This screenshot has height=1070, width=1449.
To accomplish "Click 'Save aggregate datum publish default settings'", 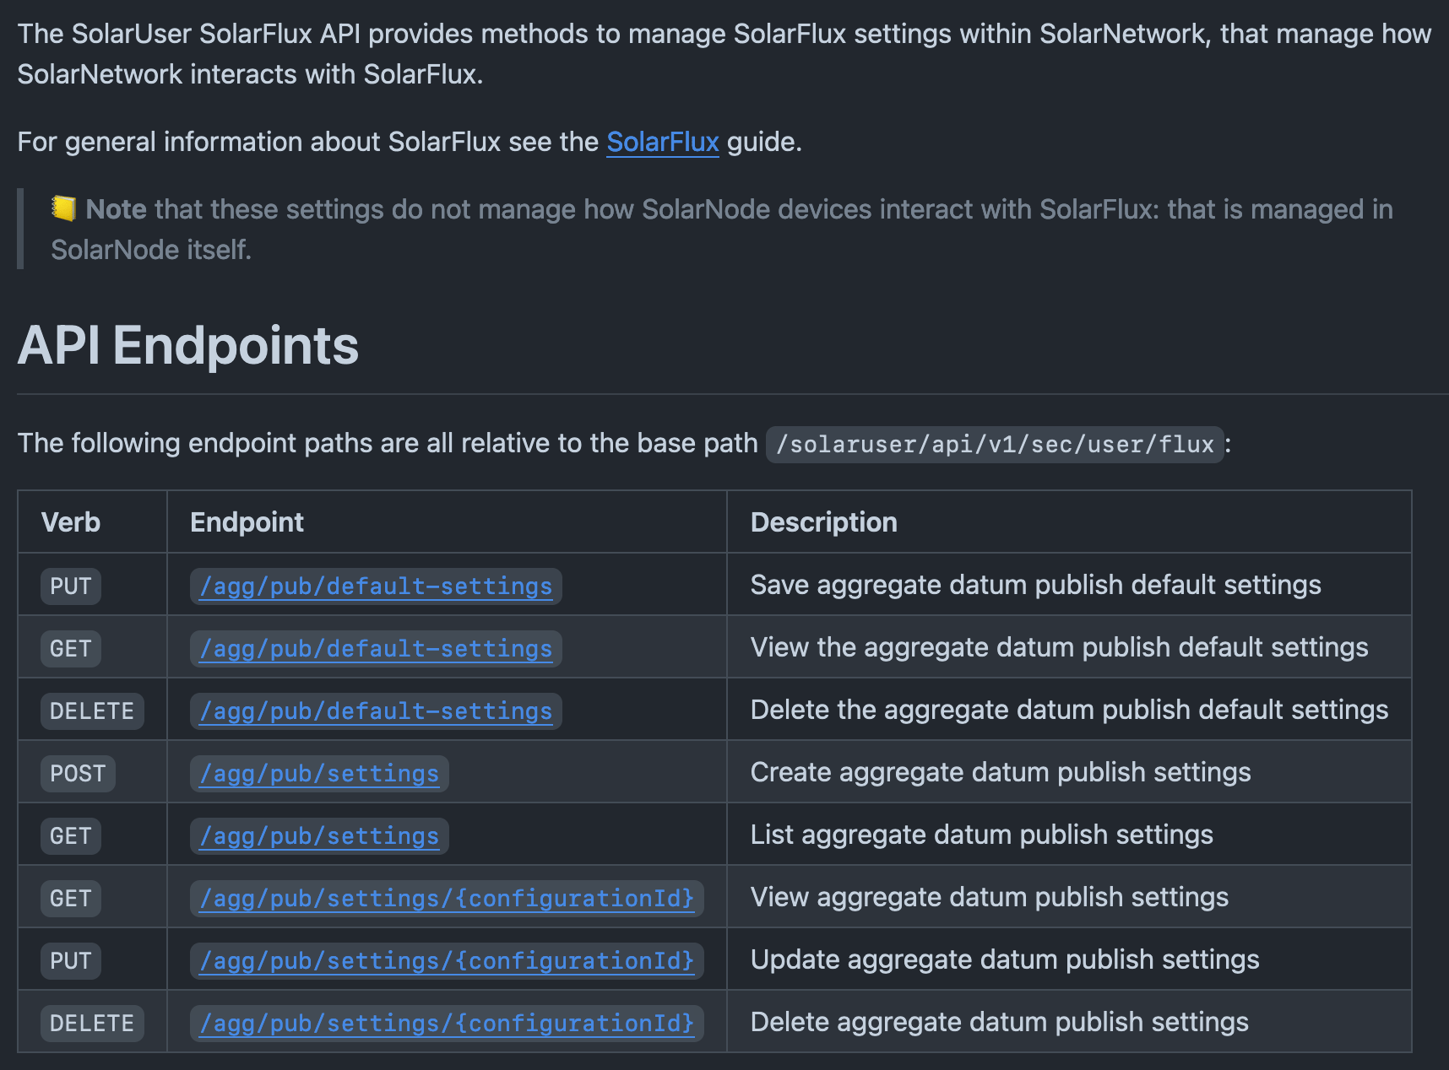I will point(1036,585).
